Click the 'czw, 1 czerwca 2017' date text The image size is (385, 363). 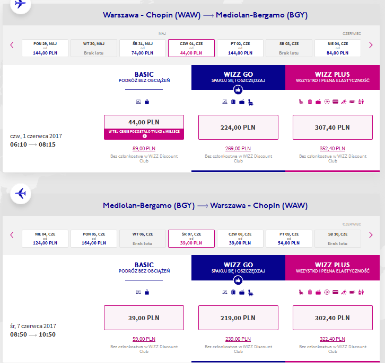(36, 136)
